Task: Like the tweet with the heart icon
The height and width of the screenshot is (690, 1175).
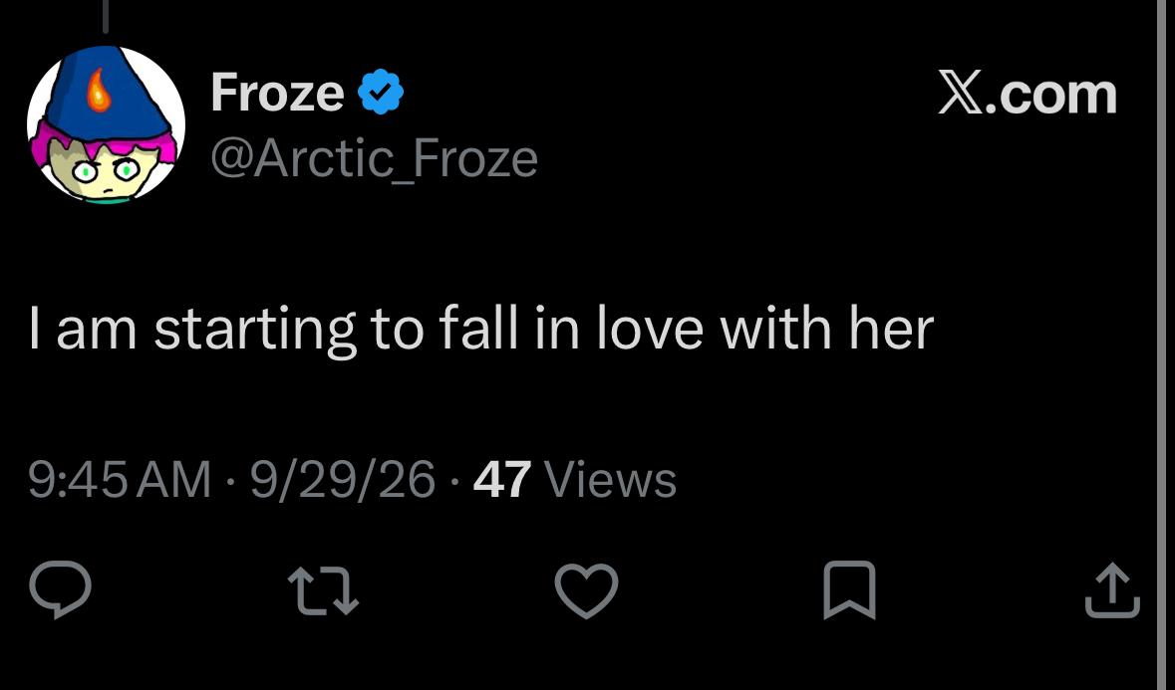Action: (x=586, y=590)
